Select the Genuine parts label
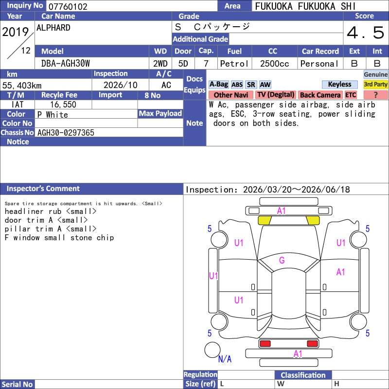The image size is (389, 389). tap(376, 74)
